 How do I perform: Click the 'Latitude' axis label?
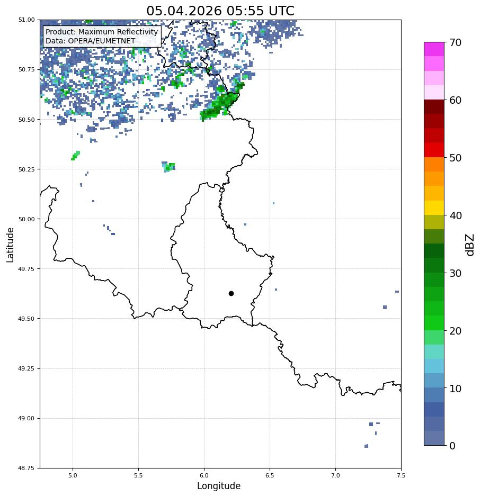(x=10, y=245)
